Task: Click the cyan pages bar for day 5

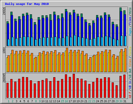Action: (24, 41)
